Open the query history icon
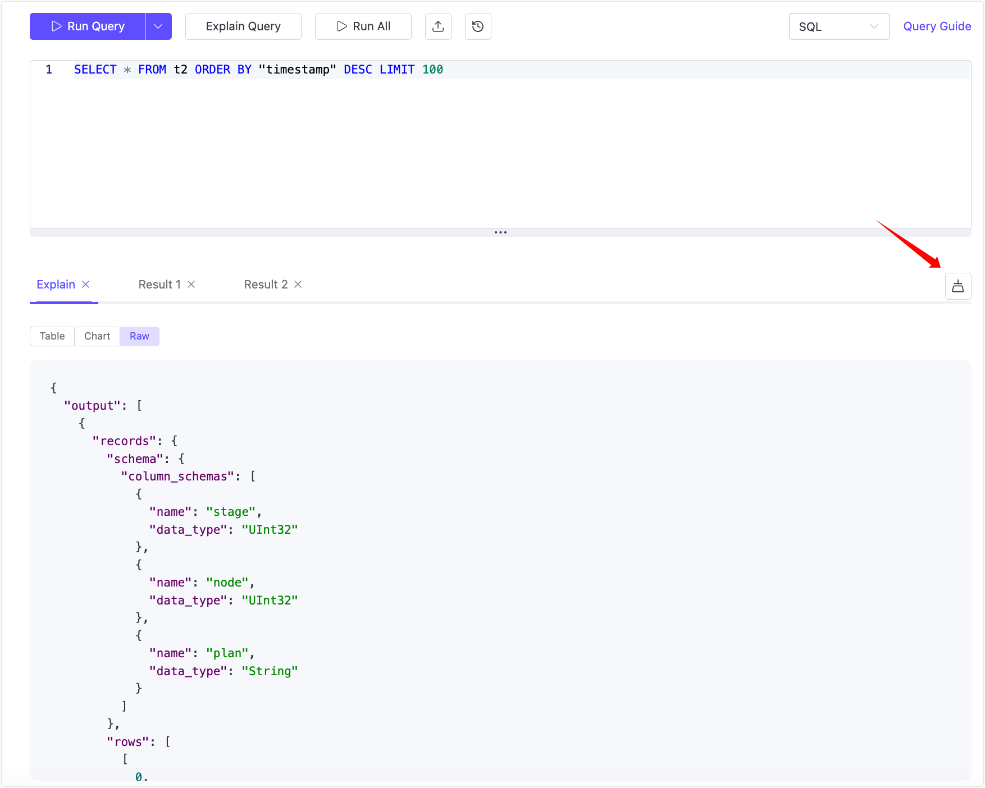The height and width of the screenshot is (788, 985). 477,26
